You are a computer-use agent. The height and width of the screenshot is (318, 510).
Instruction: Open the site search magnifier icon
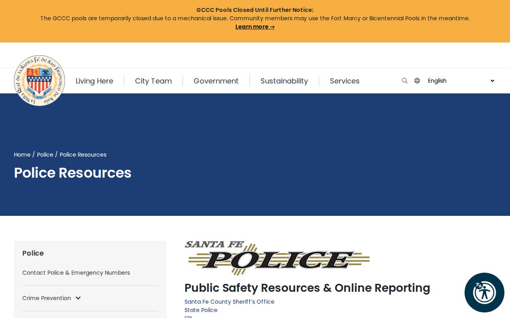click(x=405, y=81)
